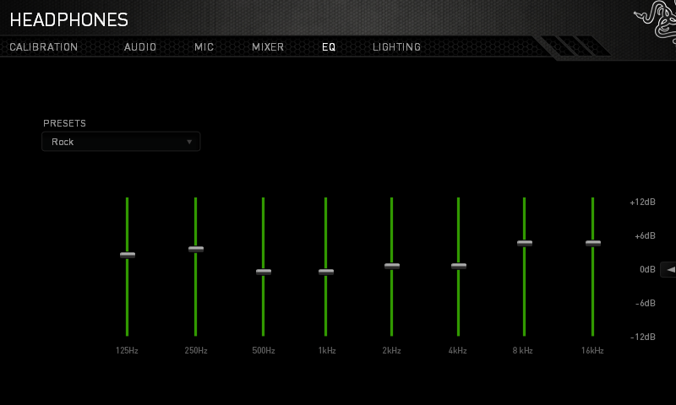This screenshot has height=405, width=676.
Task: Click the 500Hz frequency label
Action: coord(264,350)
